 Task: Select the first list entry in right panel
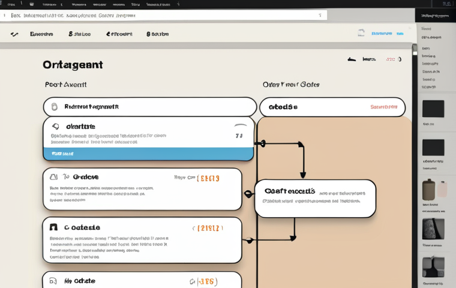[426, 29]
